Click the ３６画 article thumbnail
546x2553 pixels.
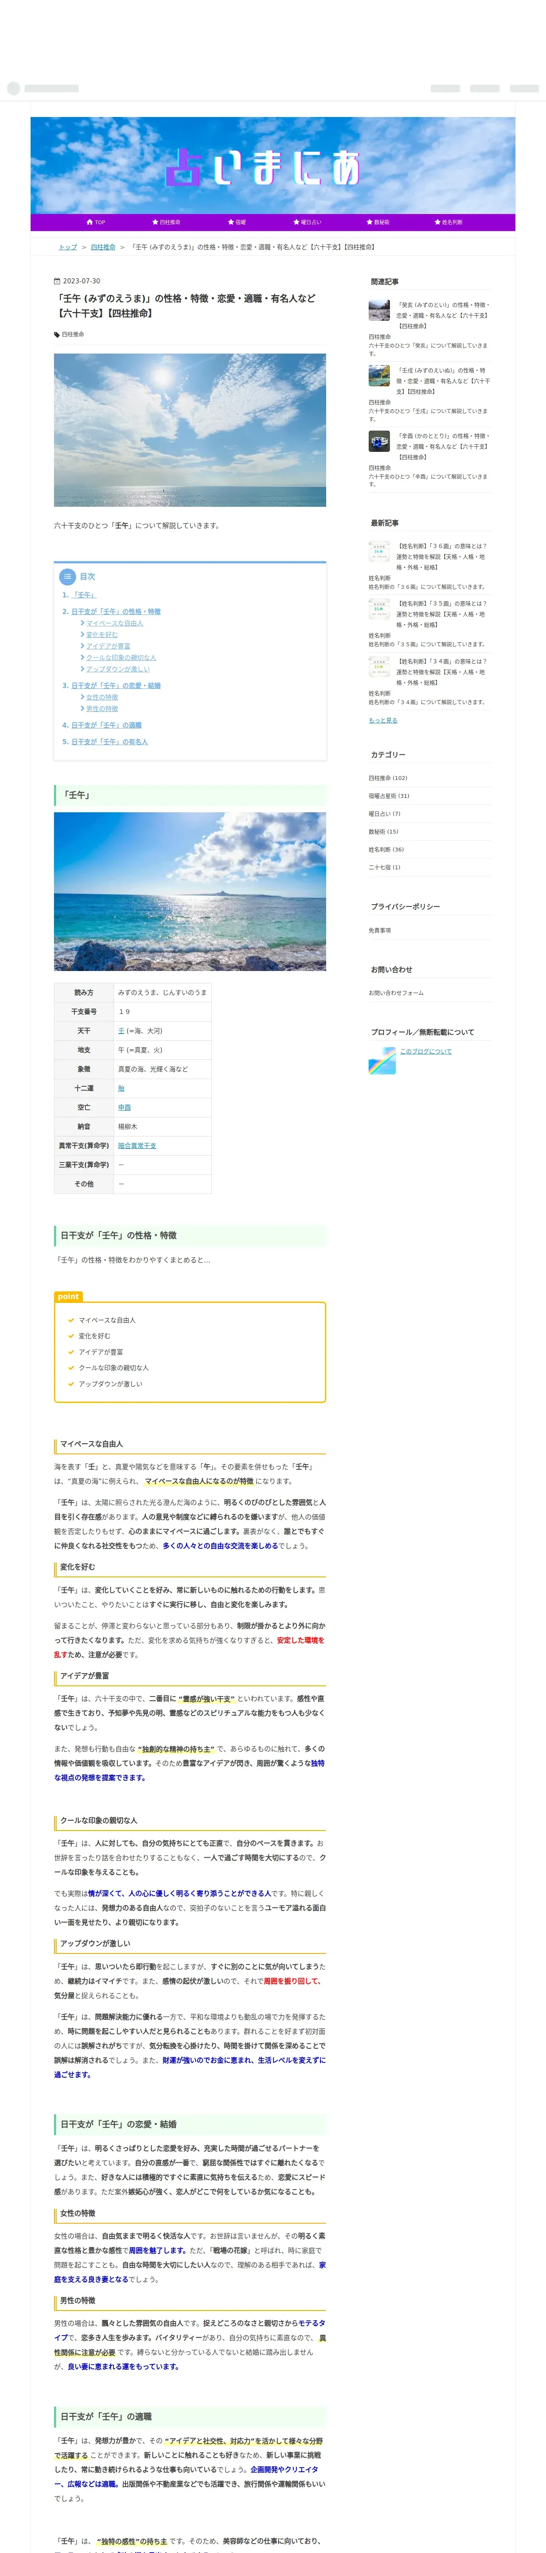380,552
